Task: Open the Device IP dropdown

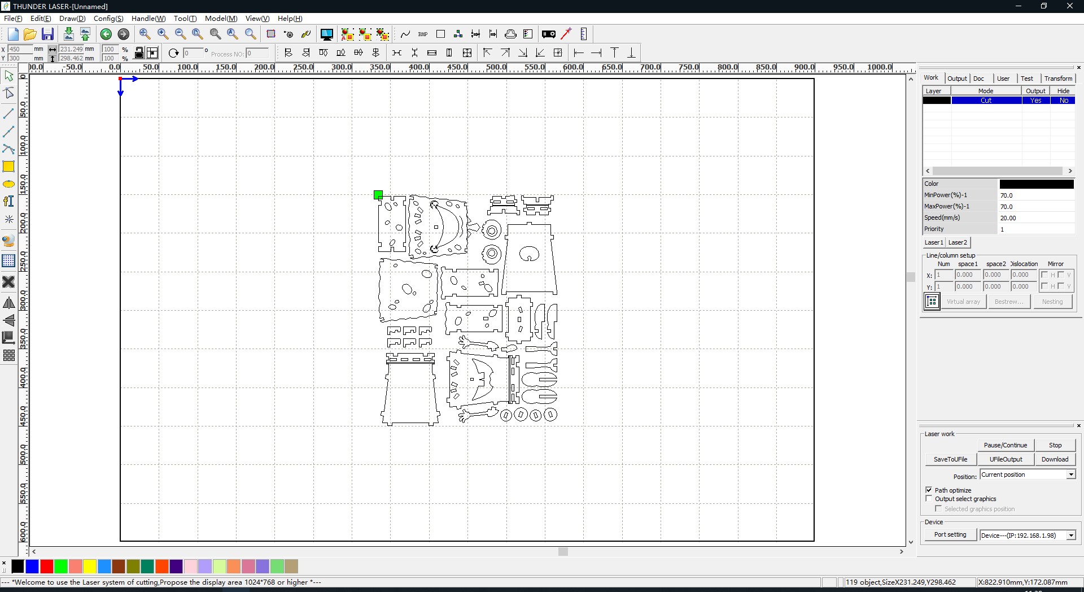Action: point(1071,535)
